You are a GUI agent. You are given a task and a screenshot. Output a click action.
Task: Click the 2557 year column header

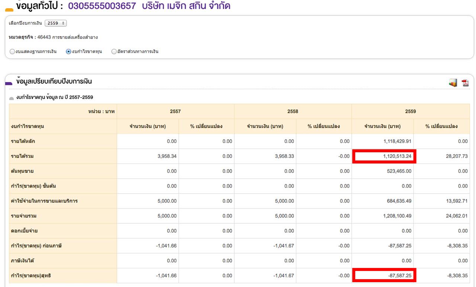point(175,111)
